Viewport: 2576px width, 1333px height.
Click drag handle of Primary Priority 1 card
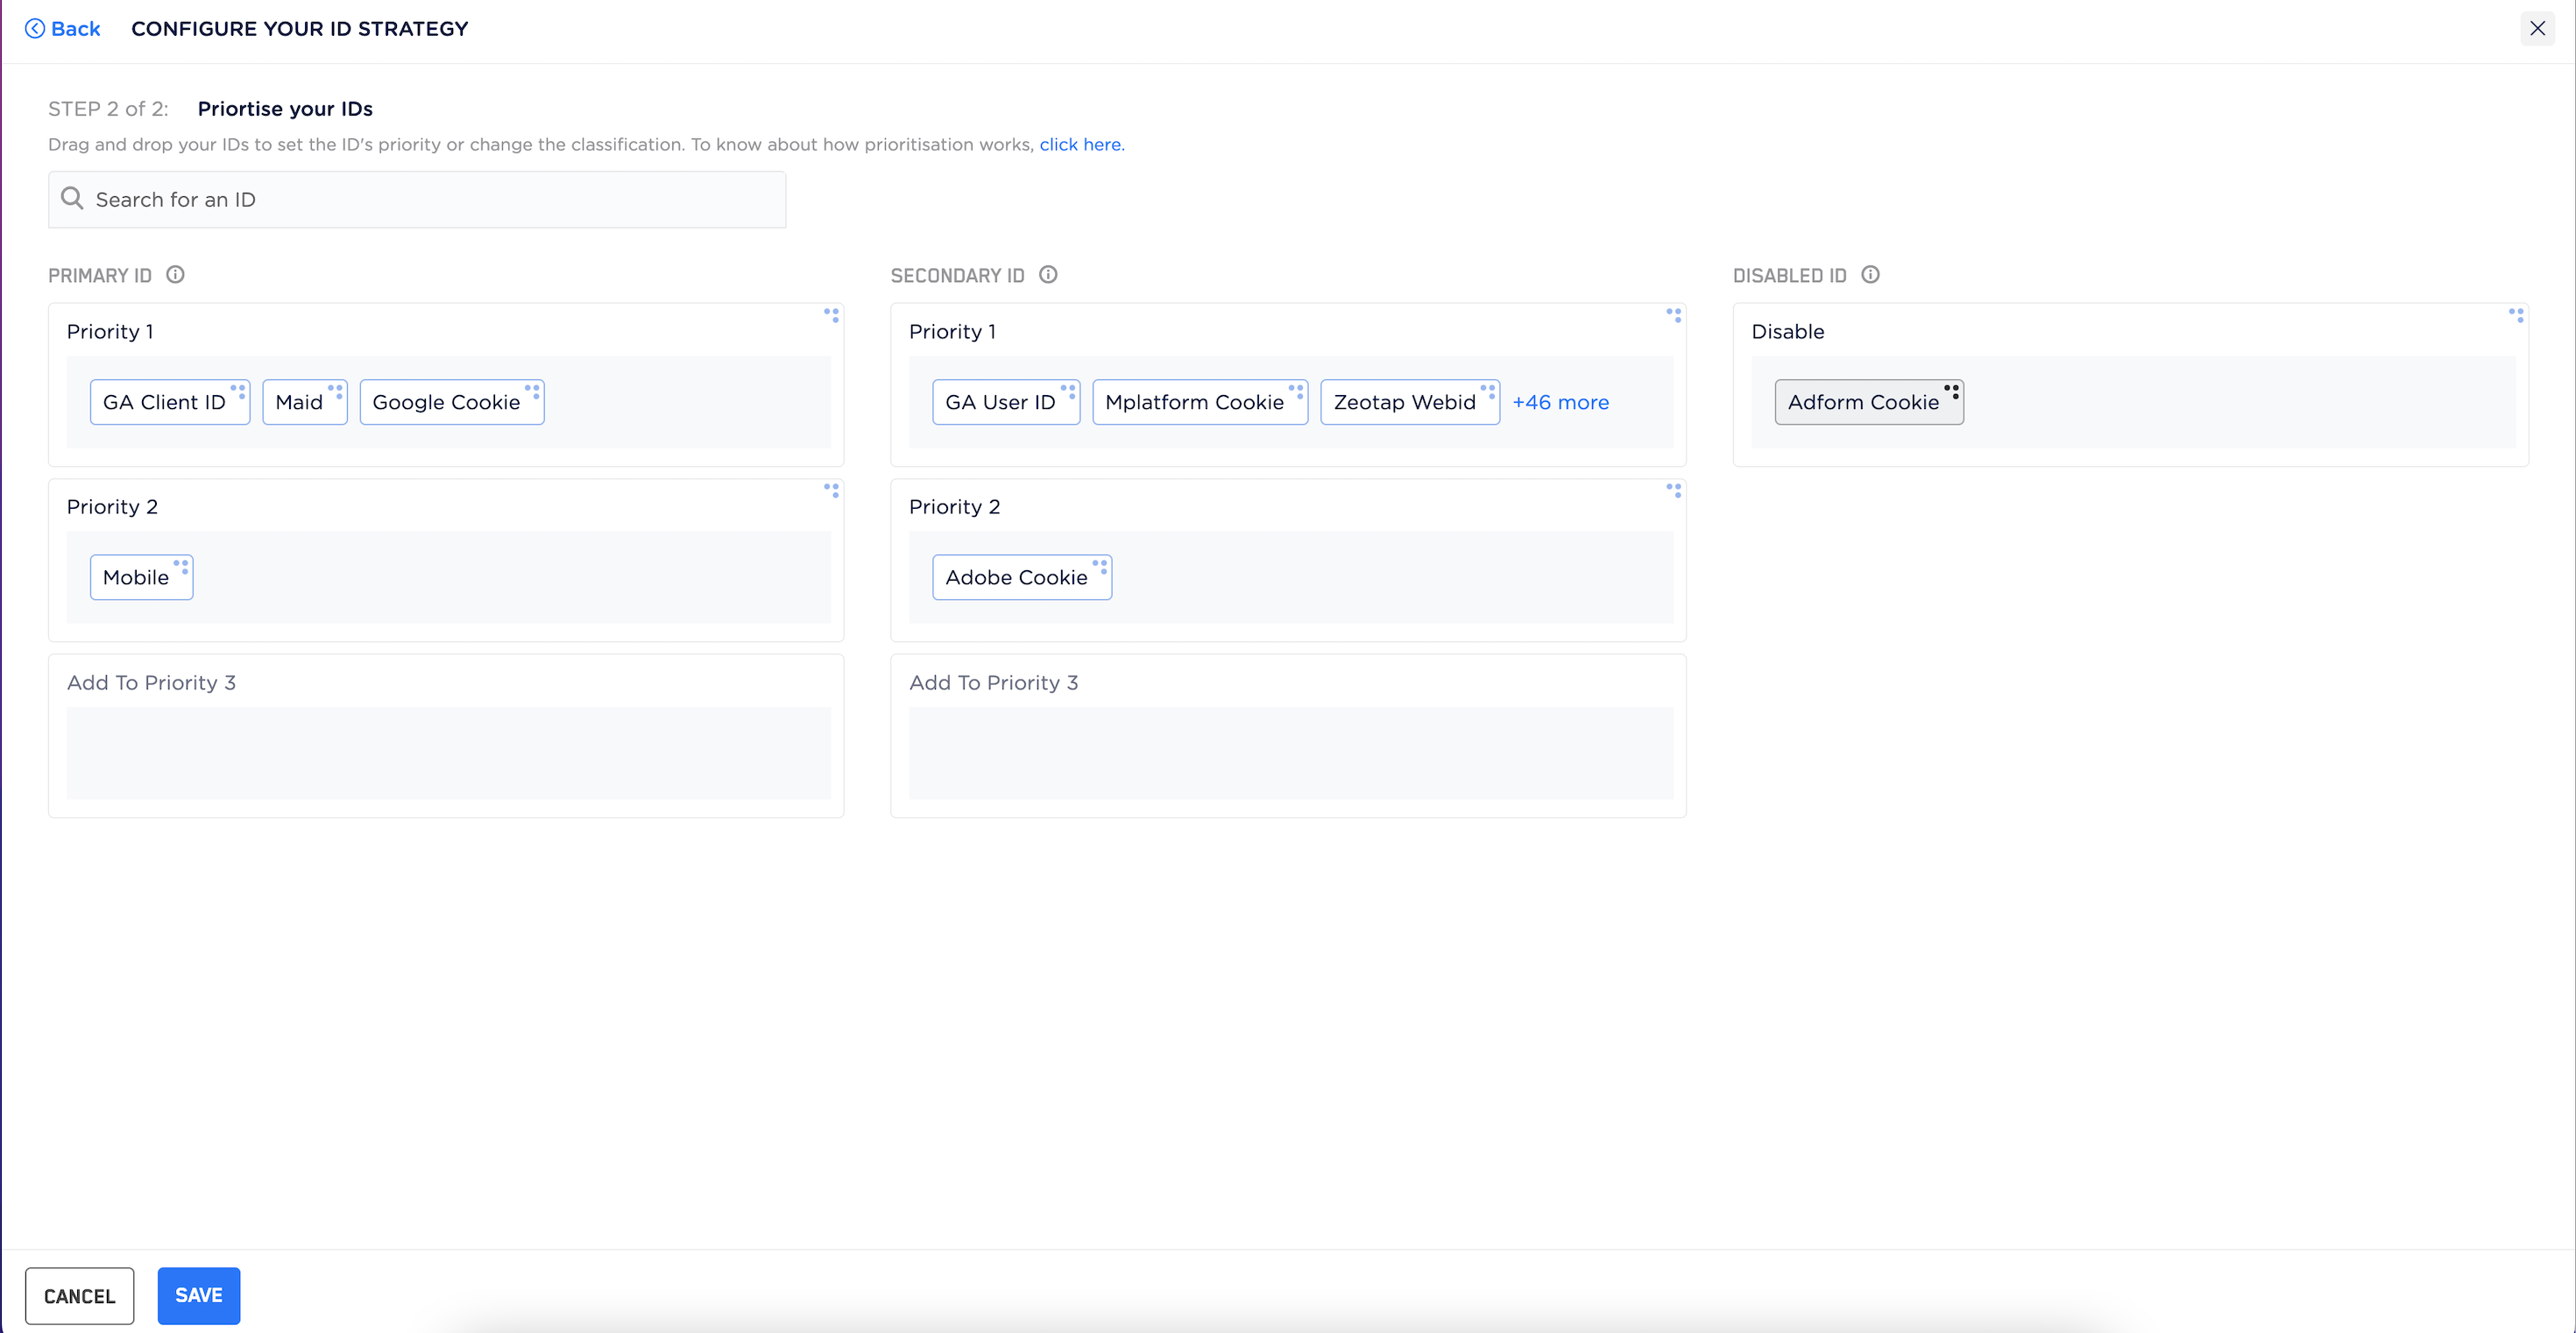click(x=831, y=314)
